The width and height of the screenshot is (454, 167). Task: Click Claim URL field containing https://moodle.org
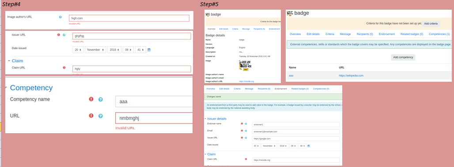coord(295,160)
